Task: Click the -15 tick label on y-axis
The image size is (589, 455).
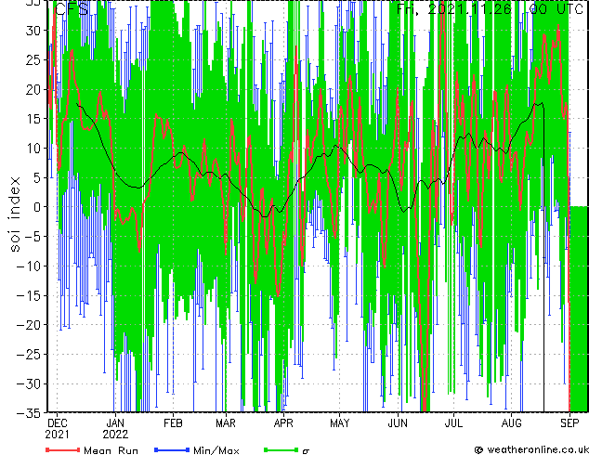Action: click(28, 295)
